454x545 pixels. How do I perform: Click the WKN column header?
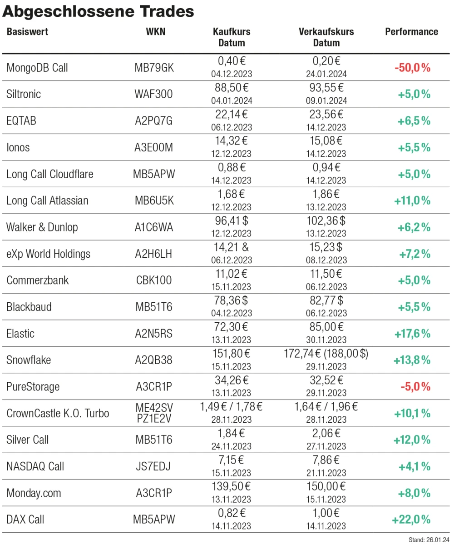[156, 32]
